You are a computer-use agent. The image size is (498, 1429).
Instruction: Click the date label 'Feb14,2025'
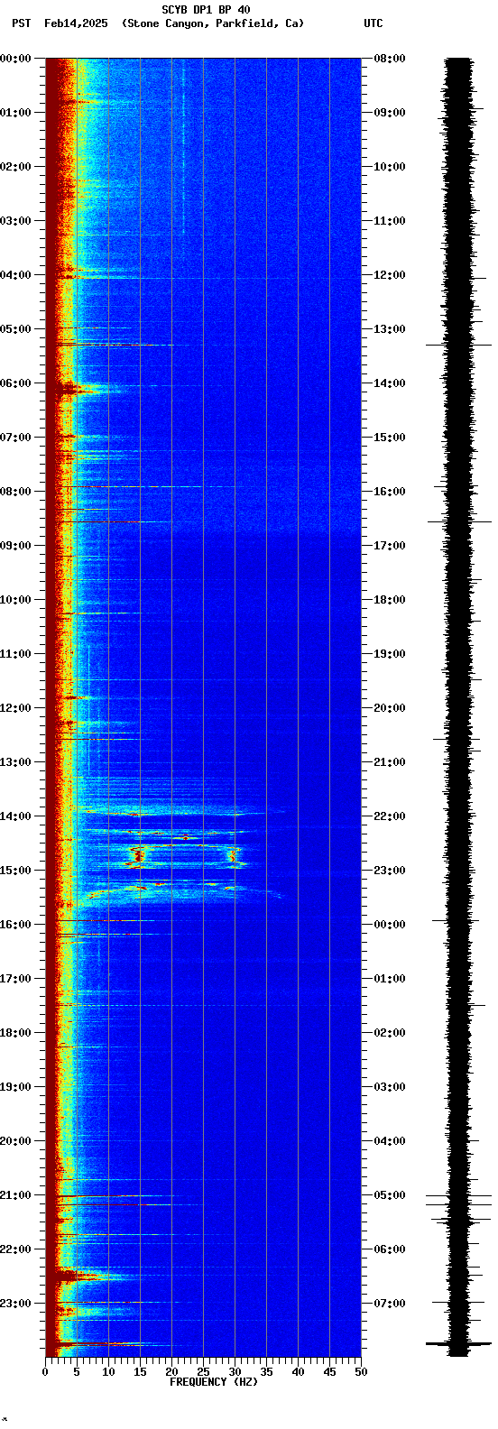pyautogui.click(x=76, y=23)
